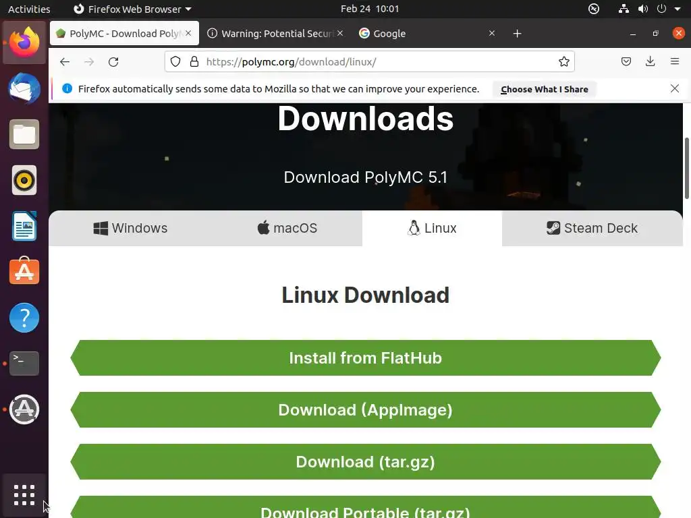
Task: Switch to the PolyMC - Download tab
Action: tap(124, 34)
